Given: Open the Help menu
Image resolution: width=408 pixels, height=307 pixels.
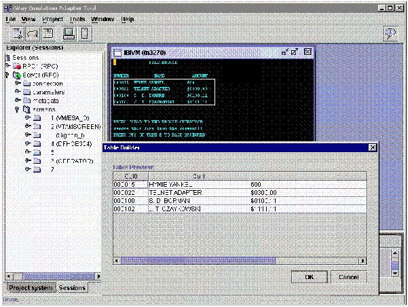Looking at the screenshot, I should [x=127, y=19].
